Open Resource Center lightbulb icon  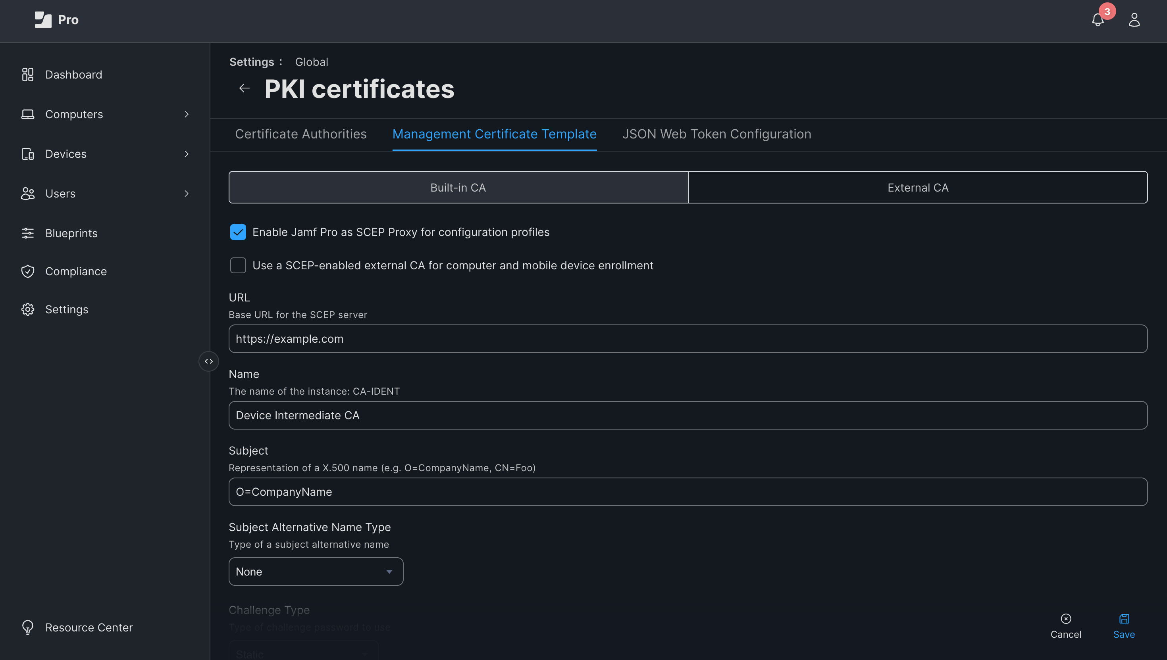tap(28, 627)
